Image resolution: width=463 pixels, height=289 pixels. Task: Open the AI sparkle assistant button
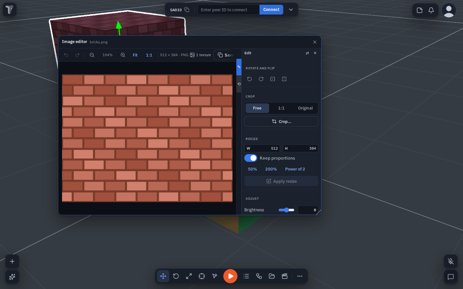point(12,277)
